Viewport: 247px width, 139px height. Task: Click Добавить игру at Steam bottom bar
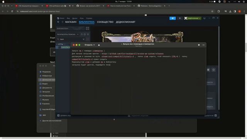pos(64,115)
